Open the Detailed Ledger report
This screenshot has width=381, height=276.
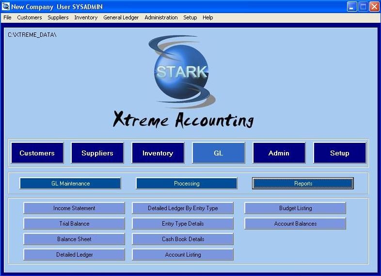pyautogui.click(x=74, y=255)
